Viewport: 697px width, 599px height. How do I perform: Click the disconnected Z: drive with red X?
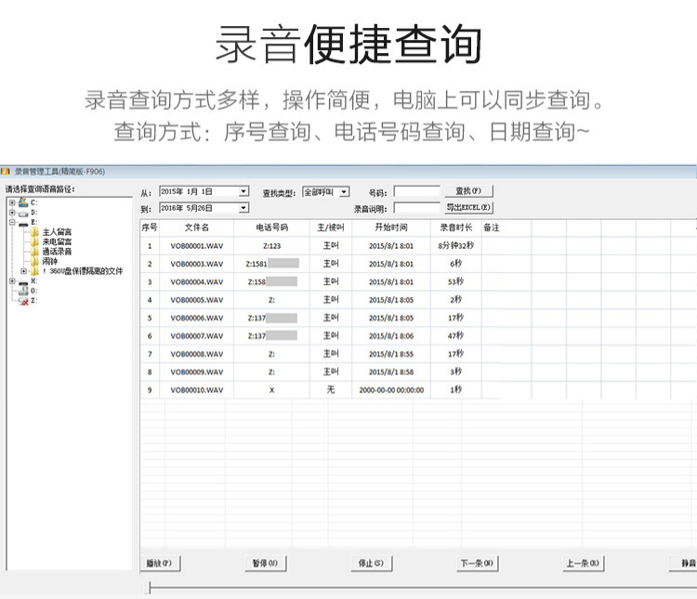tap(22, 301)
